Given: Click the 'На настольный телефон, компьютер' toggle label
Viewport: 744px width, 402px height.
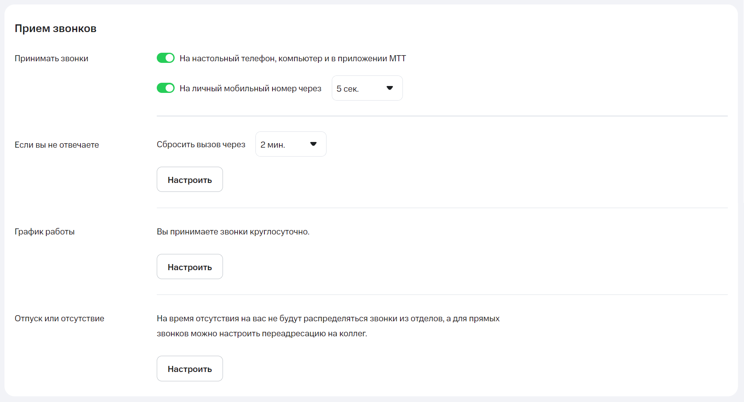Looking at the screenshot, I should 292,58.
